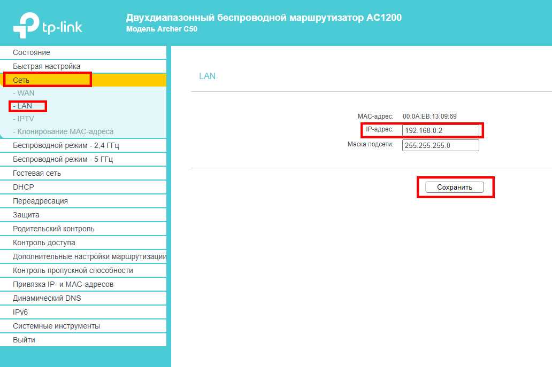
Task: Open the Состояние menu item
Action: (32, 52)
